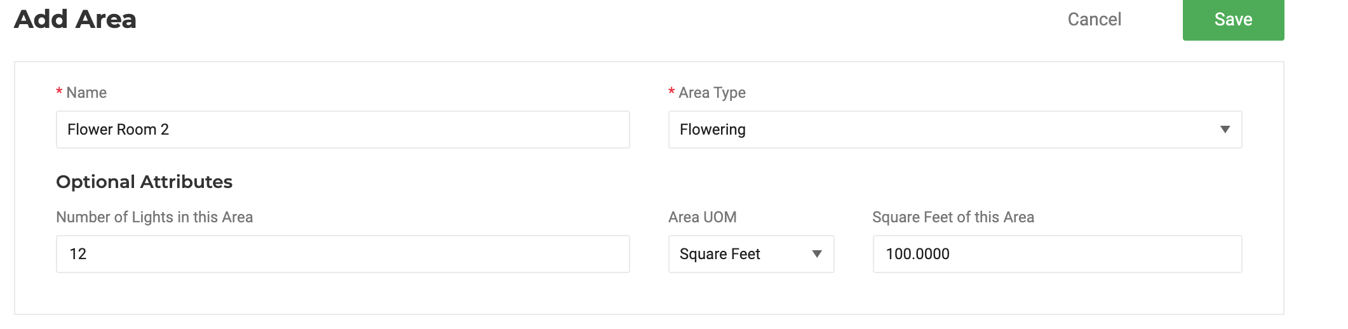Click the Square Feet of this Area label
Screen dimensions: 1348x329
coord(953,217)
